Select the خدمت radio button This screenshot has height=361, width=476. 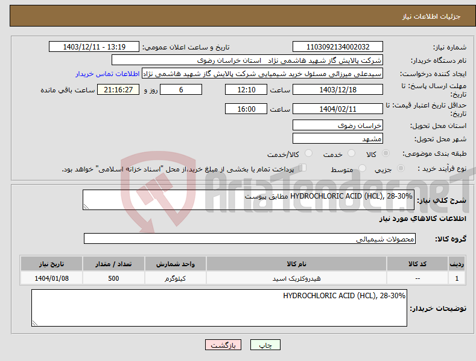(351, 153)
